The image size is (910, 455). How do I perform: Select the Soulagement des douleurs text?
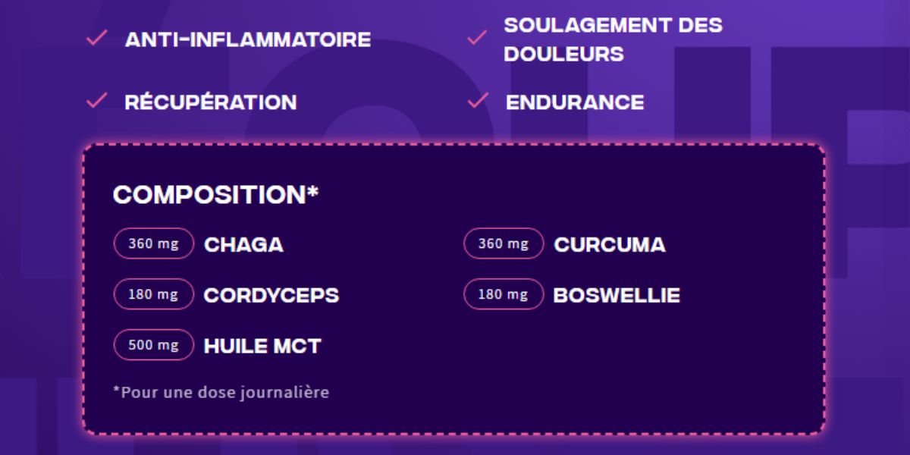pyautogui.click(x=613, y=39)
